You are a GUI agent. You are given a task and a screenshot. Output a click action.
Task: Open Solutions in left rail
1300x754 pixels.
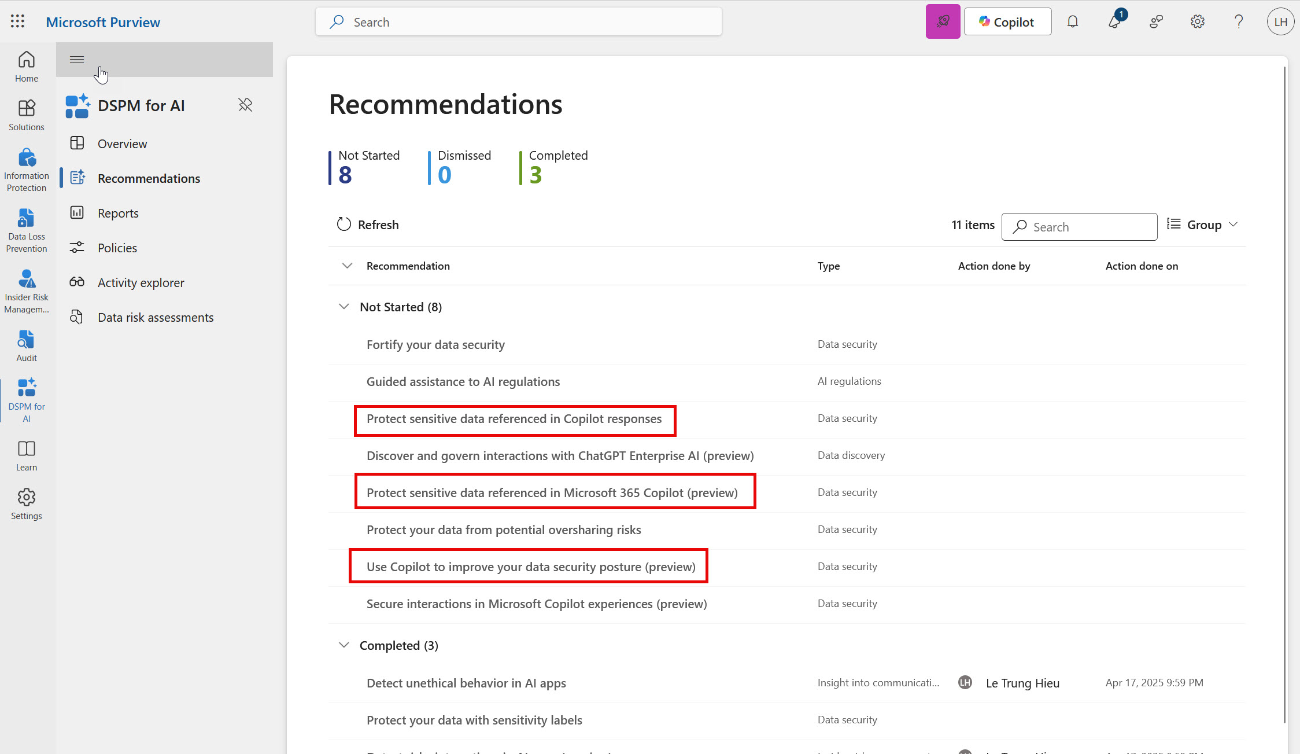pos(27,115)
